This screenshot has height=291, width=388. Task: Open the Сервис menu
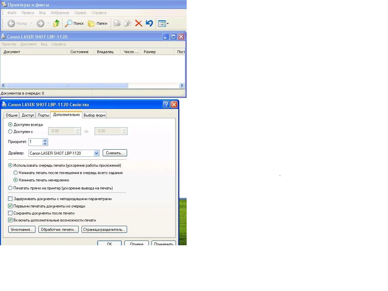80,13
